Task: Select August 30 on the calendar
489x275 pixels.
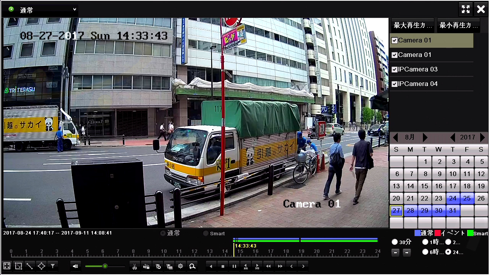Action: tap(439, 210)
